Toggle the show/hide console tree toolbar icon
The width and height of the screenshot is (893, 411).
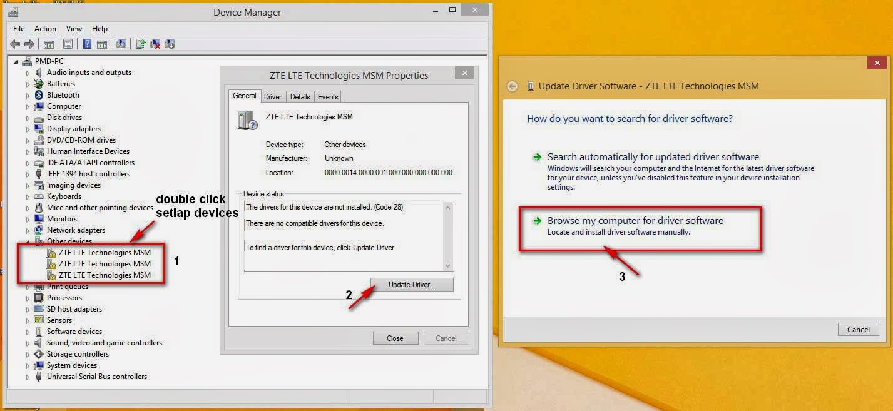tap(48, 44)
